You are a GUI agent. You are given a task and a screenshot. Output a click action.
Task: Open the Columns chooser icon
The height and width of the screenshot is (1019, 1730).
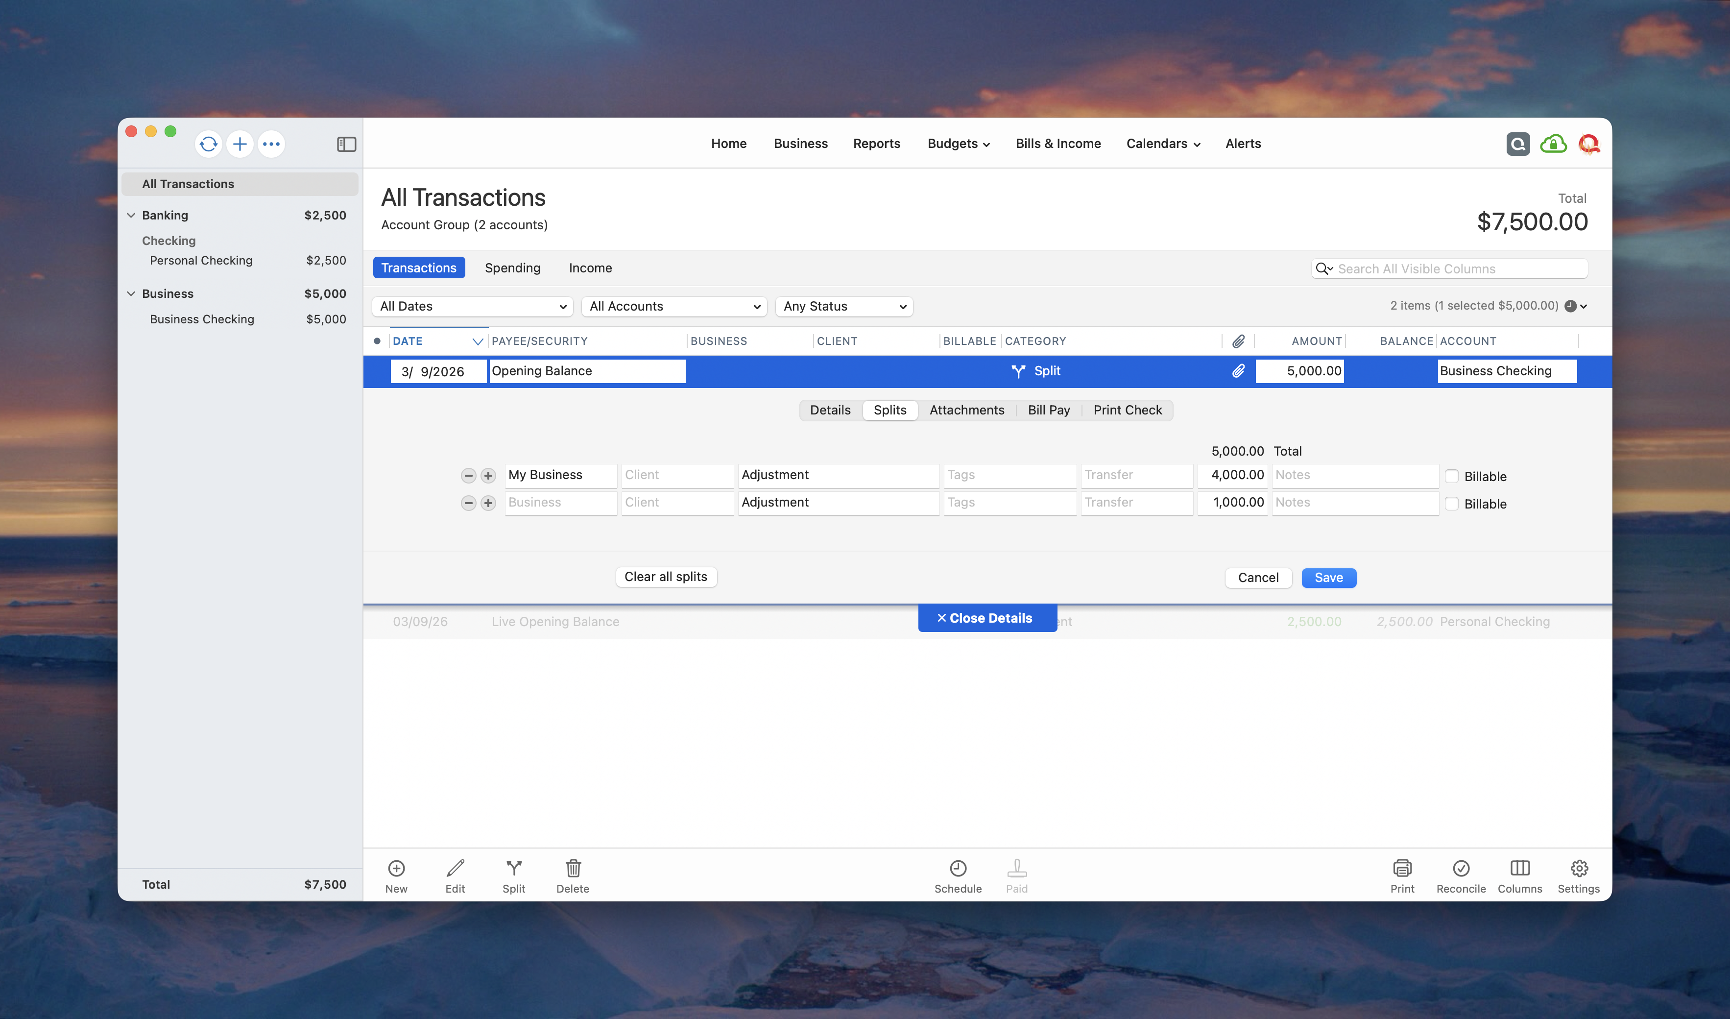coord(1519,869)
